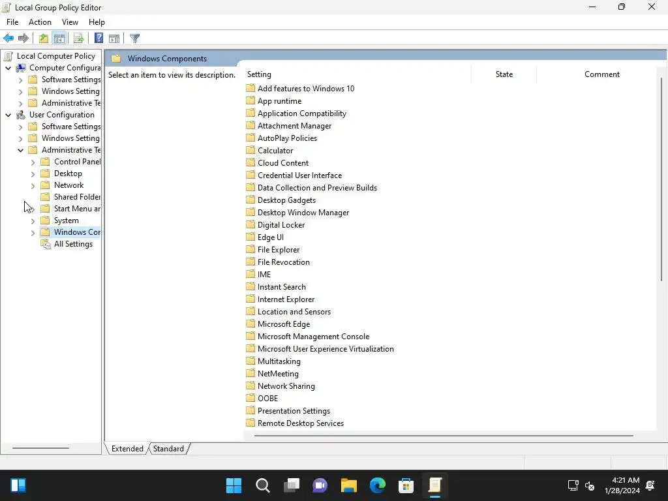The height and width of the screenshot is (501, 668).
Task: Open the View menu
Action: click(x=70, y=22)
